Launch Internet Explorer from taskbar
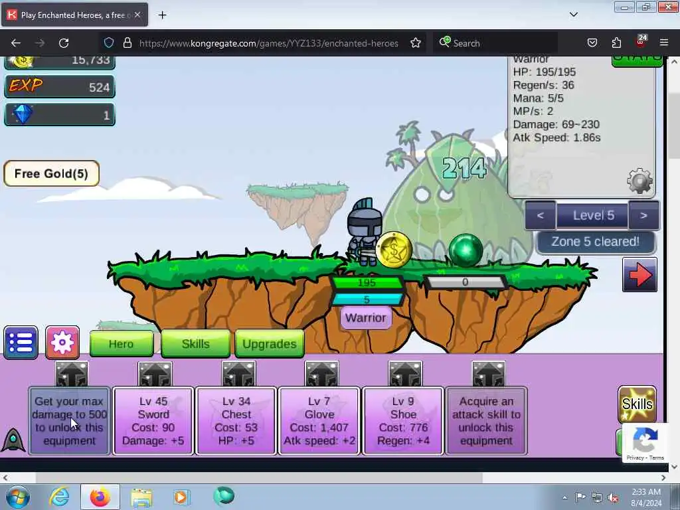Viewport: 680px width, 510px height. 58,497
